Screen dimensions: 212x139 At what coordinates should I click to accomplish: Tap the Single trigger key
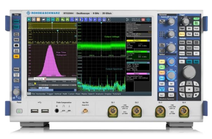(196, 28)
